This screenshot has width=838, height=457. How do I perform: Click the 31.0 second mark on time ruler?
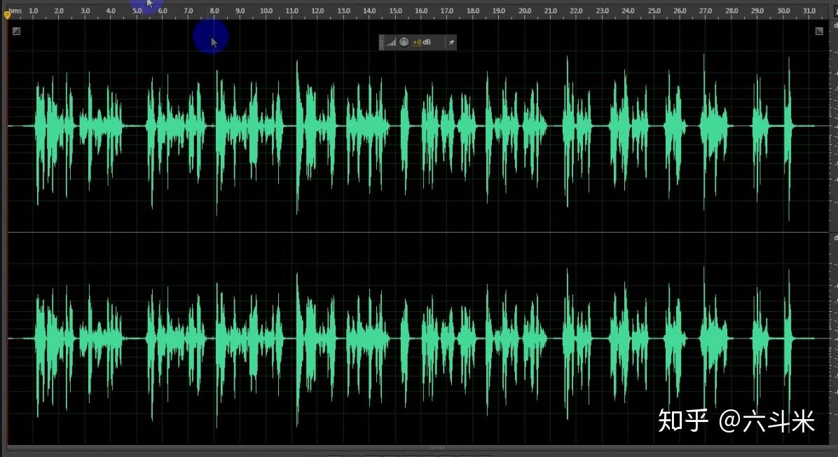click(809, 11)
